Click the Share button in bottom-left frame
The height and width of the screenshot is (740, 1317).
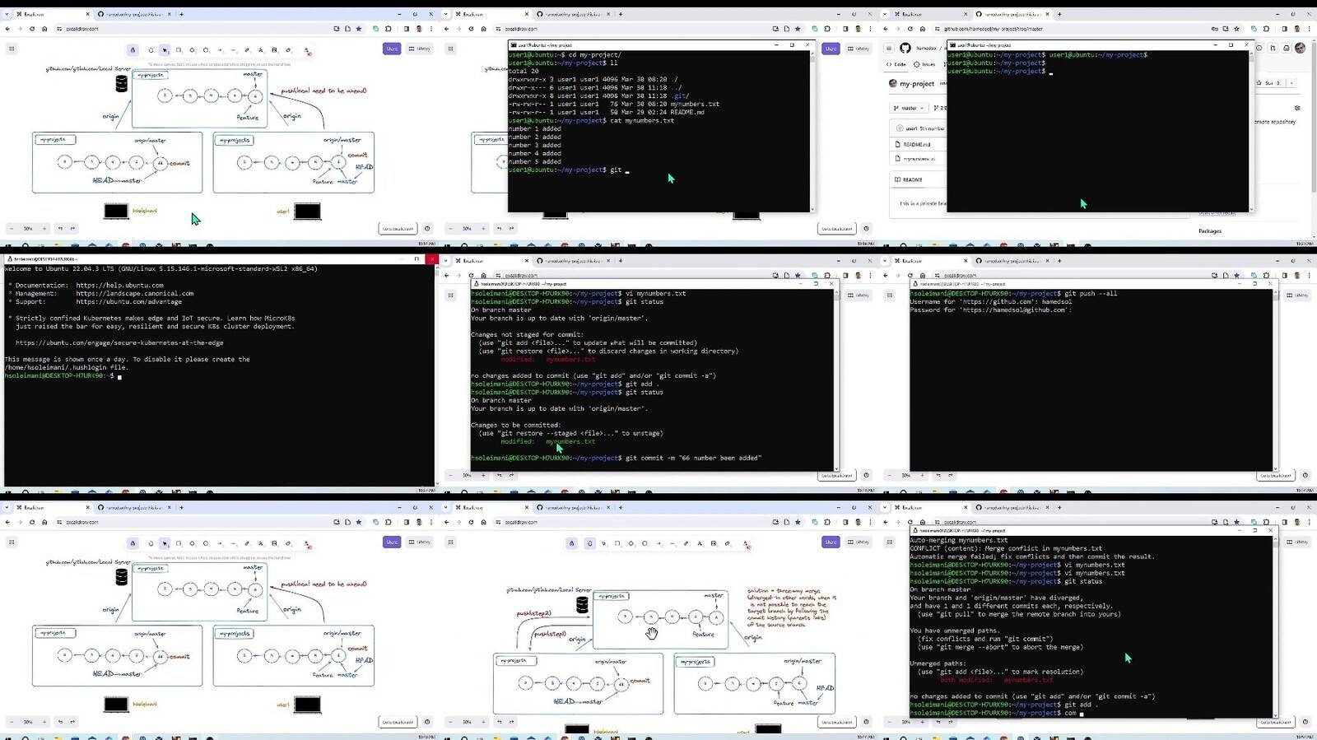[x=392, y=542]
